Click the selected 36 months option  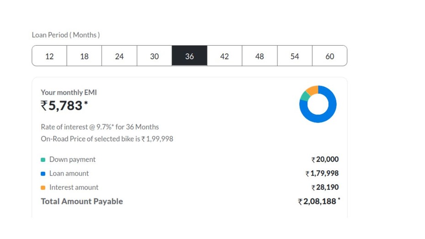click(190, 56)
